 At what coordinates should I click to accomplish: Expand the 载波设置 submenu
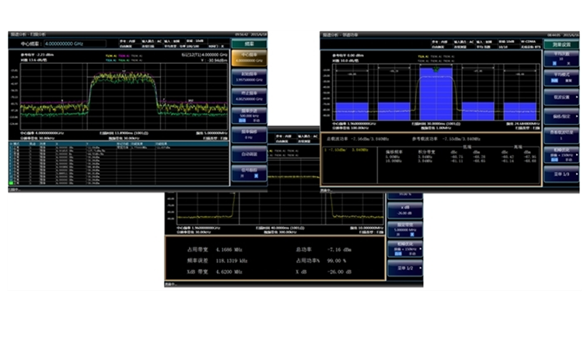pyautogui.click(x=561, y=97)
